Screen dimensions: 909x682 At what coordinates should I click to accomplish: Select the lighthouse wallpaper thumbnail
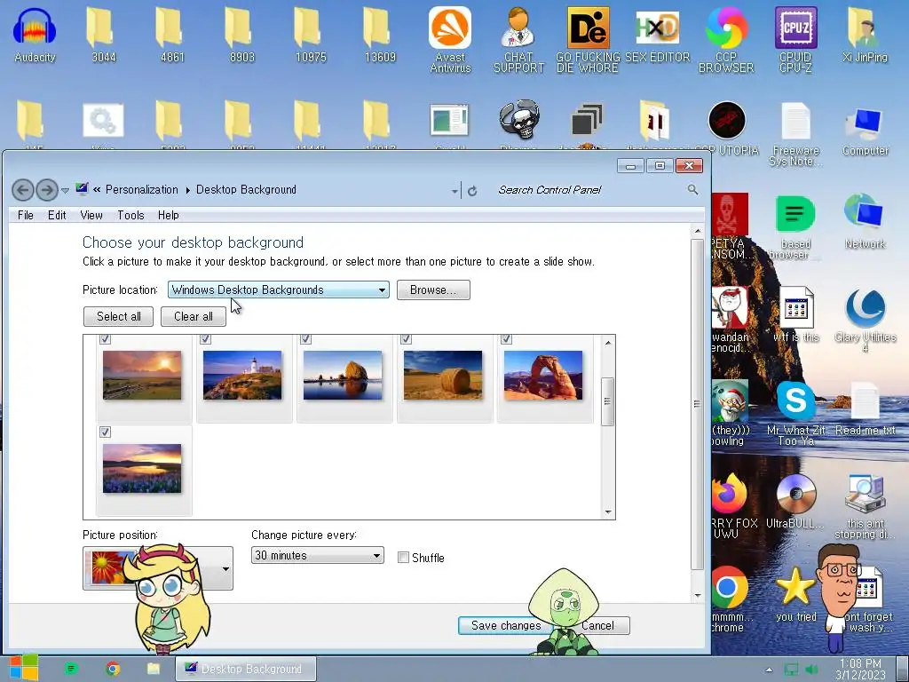click(x=242, y=376)
